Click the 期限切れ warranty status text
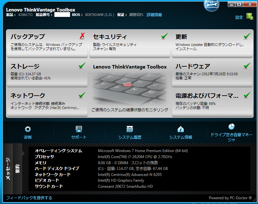This screenshot has height=204, width=258. (x=136, y=15)
